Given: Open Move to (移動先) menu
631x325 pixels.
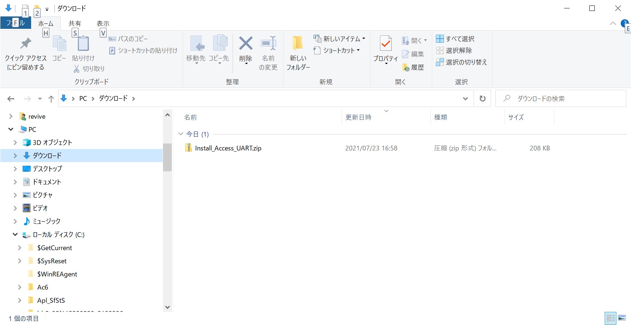Looking at the screenshot, I should (x=196, y=50).
